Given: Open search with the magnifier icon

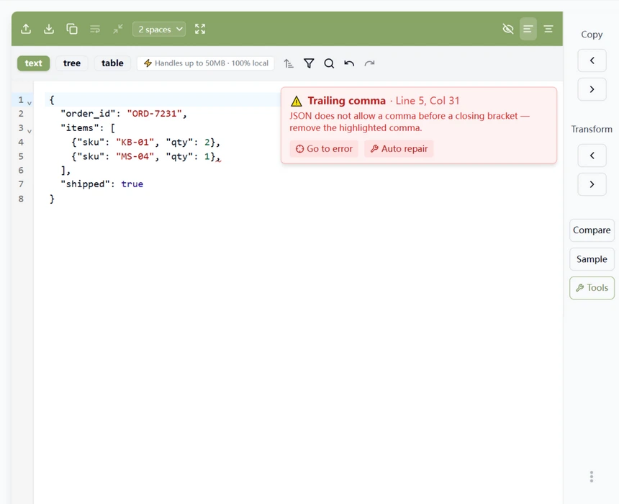Looking at the screenshot, I should pyautogui.click(x=329, y=63).
